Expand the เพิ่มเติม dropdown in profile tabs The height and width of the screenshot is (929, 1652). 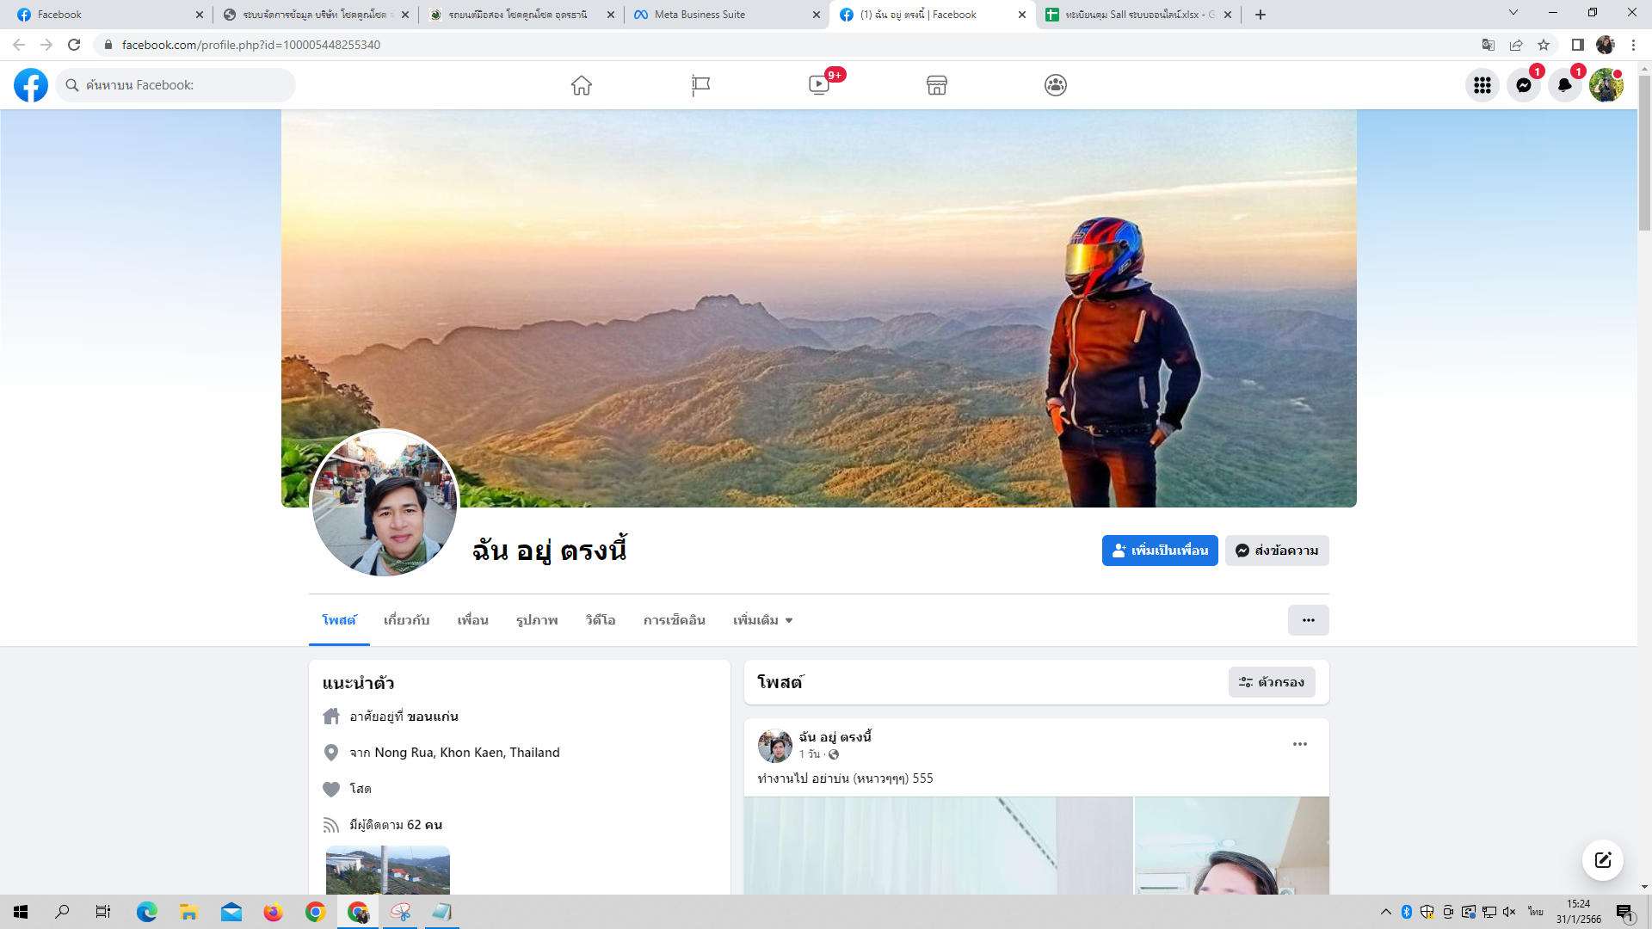pos(762,620)
